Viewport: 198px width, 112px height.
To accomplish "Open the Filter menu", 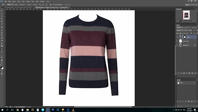I will (33, 1).
